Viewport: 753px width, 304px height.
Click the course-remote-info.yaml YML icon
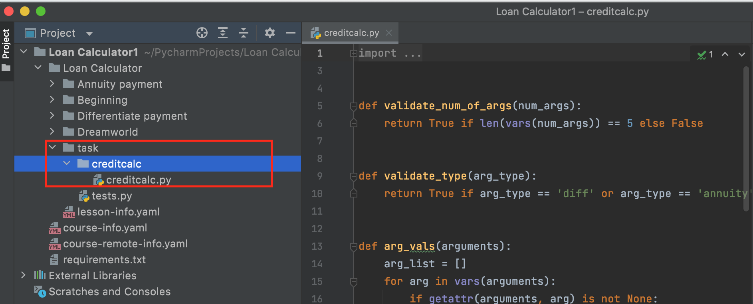54,244
